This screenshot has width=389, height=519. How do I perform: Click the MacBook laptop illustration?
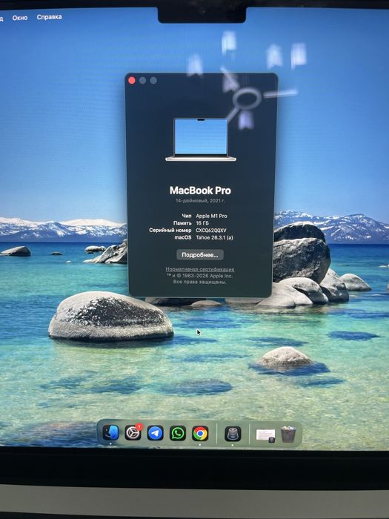201,139
